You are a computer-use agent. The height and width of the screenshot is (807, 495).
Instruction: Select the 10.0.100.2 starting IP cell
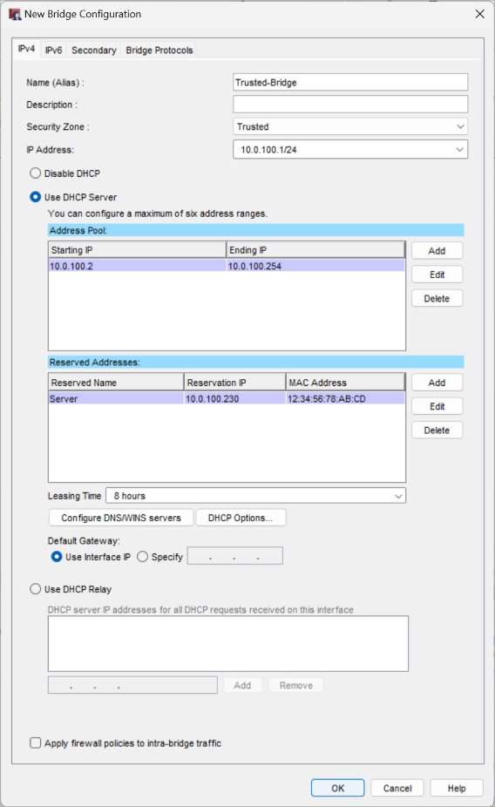(x=138, y=266)
